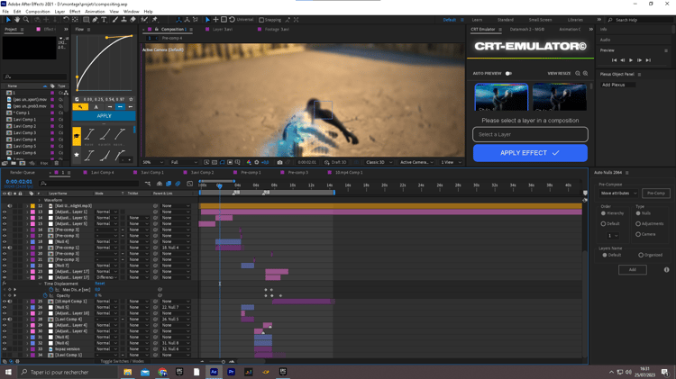676x379 pixels.
Task: Click the APPLY button in Flow panel
Action: [x=104, y=116]
